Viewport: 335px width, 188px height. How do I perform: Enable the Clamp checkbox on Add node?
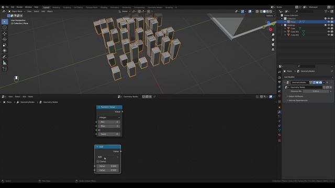[x=98, y=161]
